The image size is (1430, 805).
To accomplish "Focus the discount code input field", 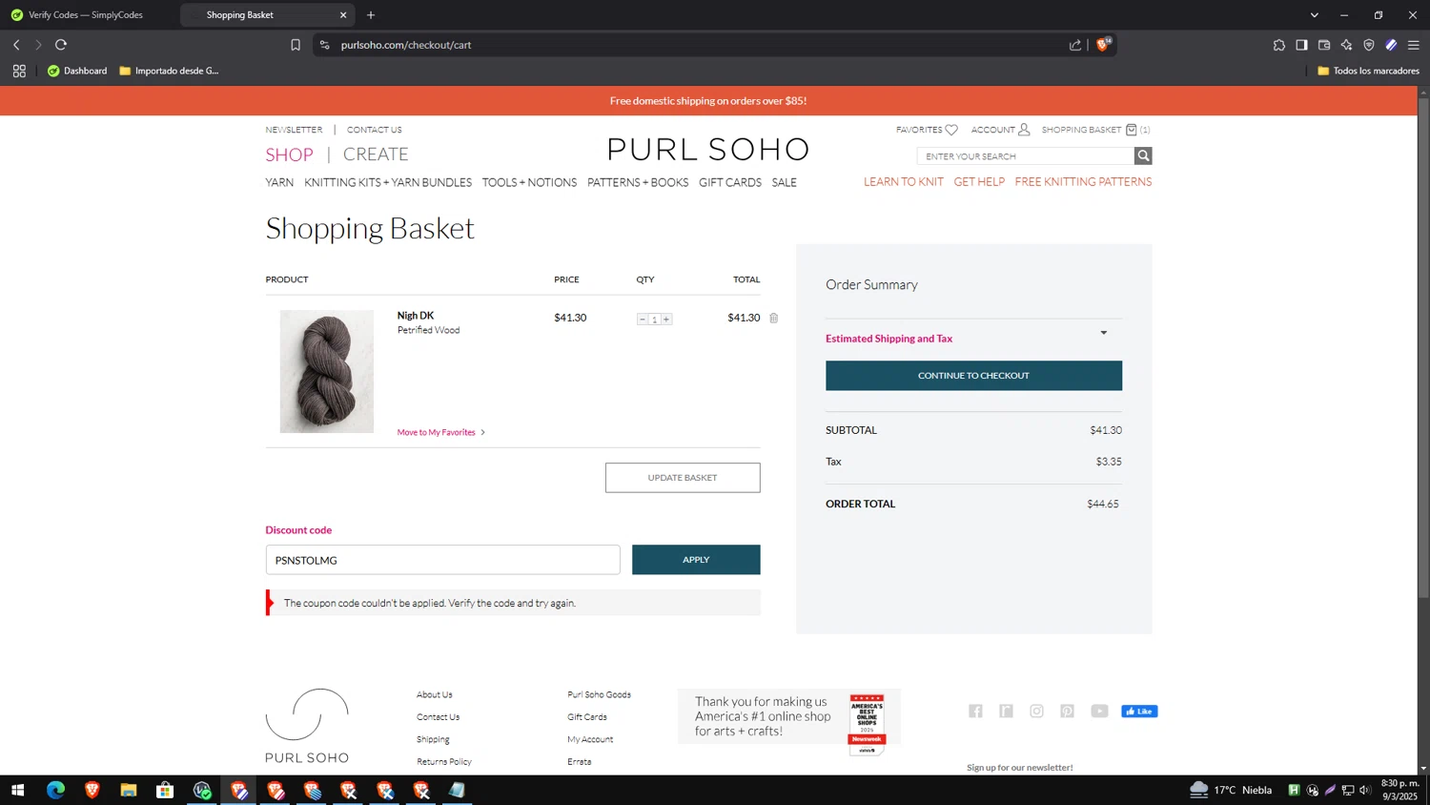I will (x=442, y=560).
